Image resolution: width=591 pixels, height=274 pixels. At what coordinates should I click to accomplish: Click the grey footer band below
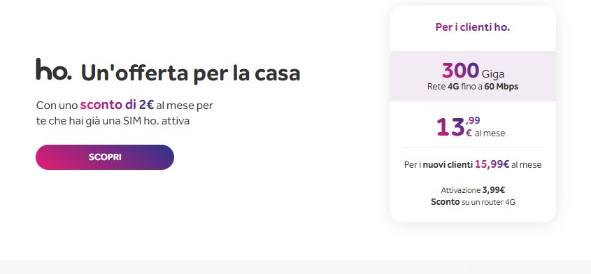pyautogui.click(x=295, y=267)
